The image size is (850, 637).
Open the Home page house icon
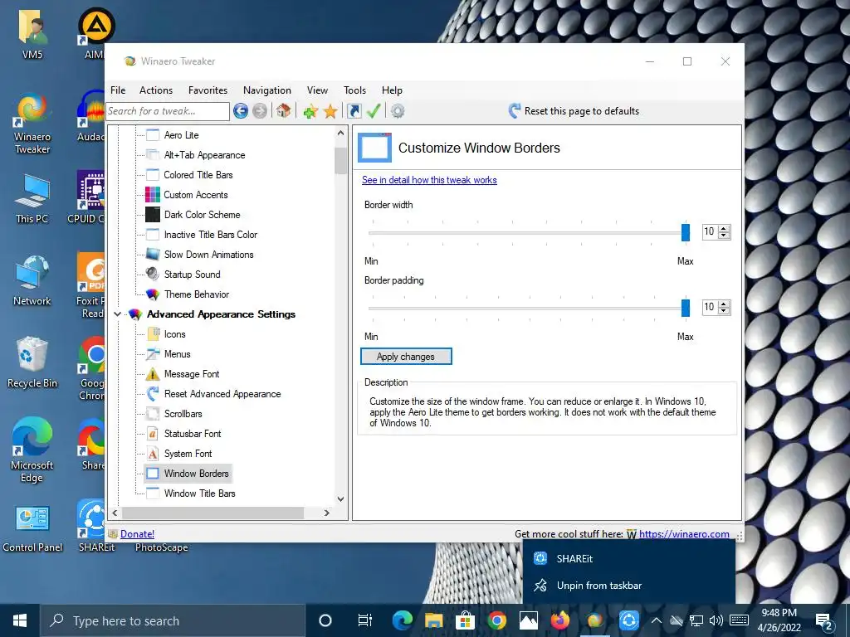[283, 111]
